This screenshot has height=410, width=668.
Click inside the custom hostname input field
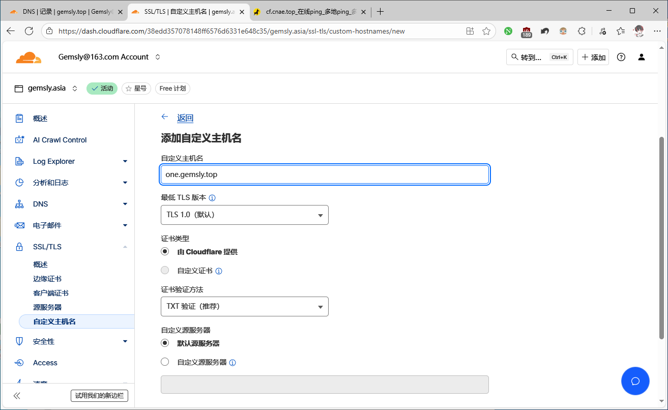[325, 174]
